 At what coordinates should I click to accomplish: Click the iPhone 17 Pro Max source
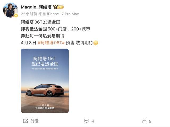pos(63,14)
